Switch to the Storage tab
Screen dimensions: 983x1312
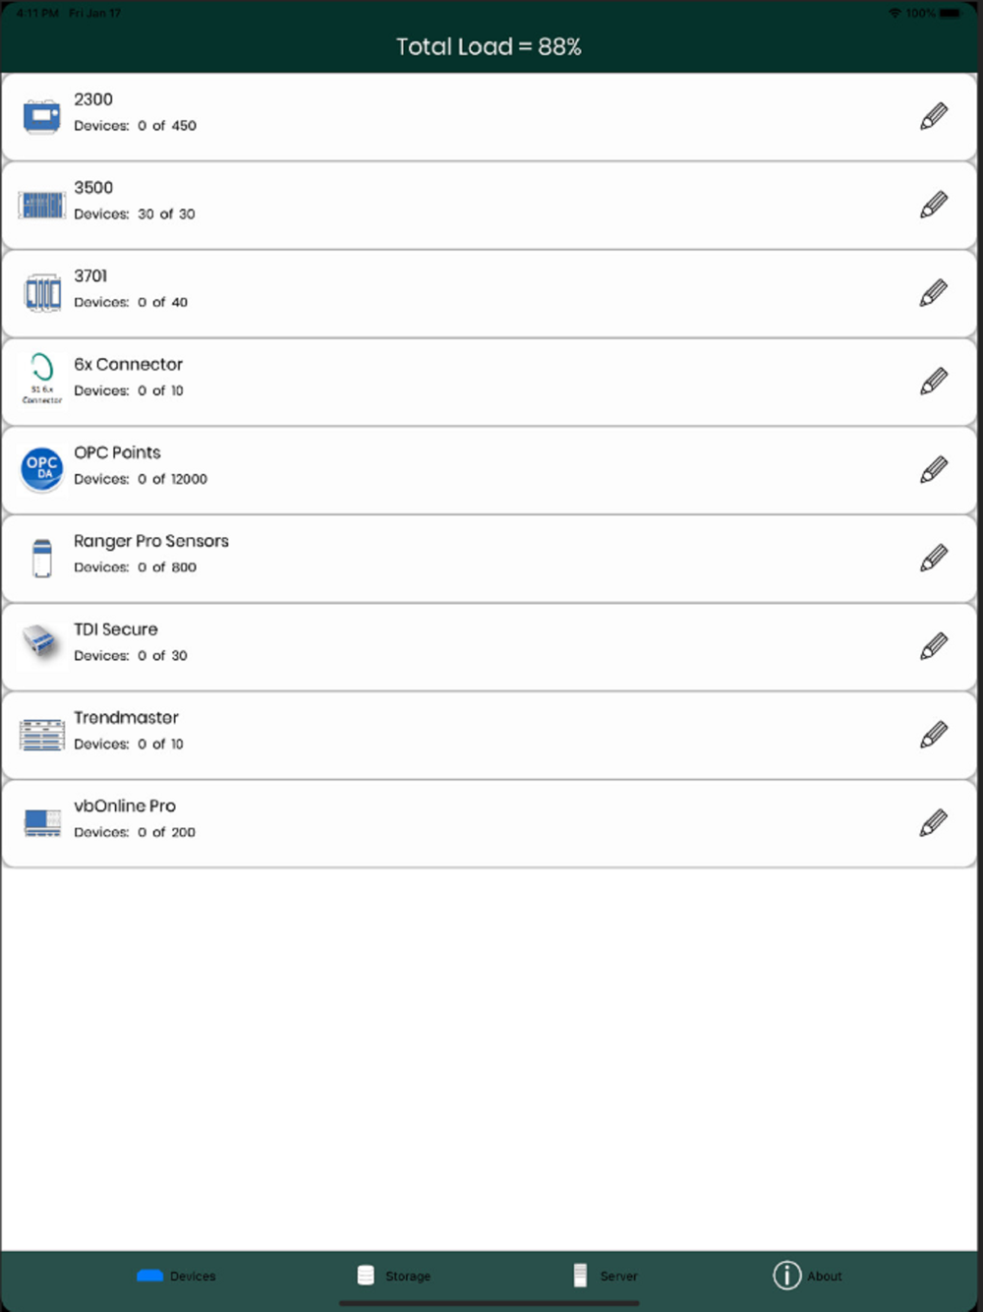point(394,1276)
